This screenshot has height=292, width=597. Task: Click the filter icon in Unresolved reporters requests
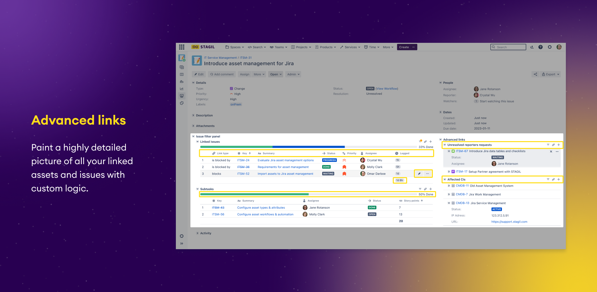click(548, 145)
